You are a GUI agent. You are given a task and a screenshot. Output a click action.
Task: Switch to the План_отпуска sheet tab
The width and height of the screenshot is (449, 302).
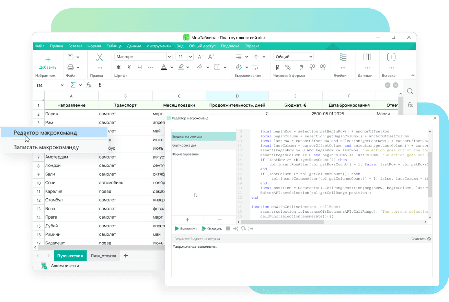[x=103, y=256]
